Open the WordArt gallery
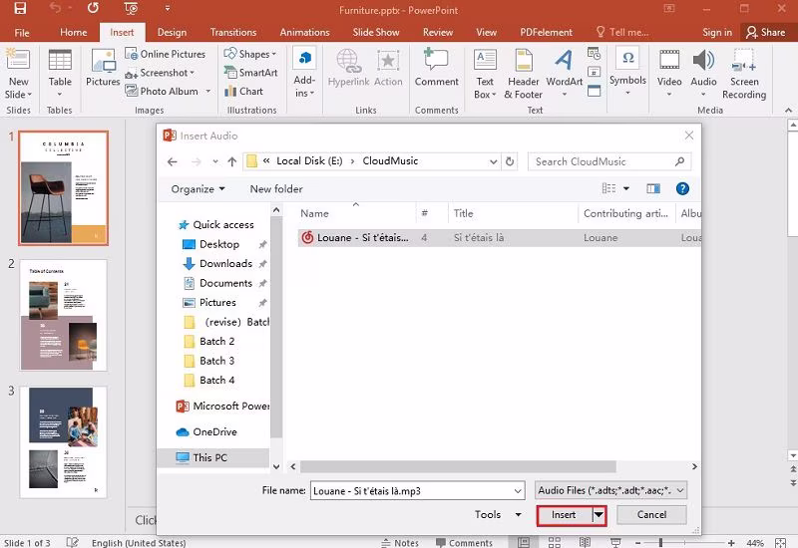Image resolution: width=798 pixels, height=548 pixels. [x=564, y=73]
